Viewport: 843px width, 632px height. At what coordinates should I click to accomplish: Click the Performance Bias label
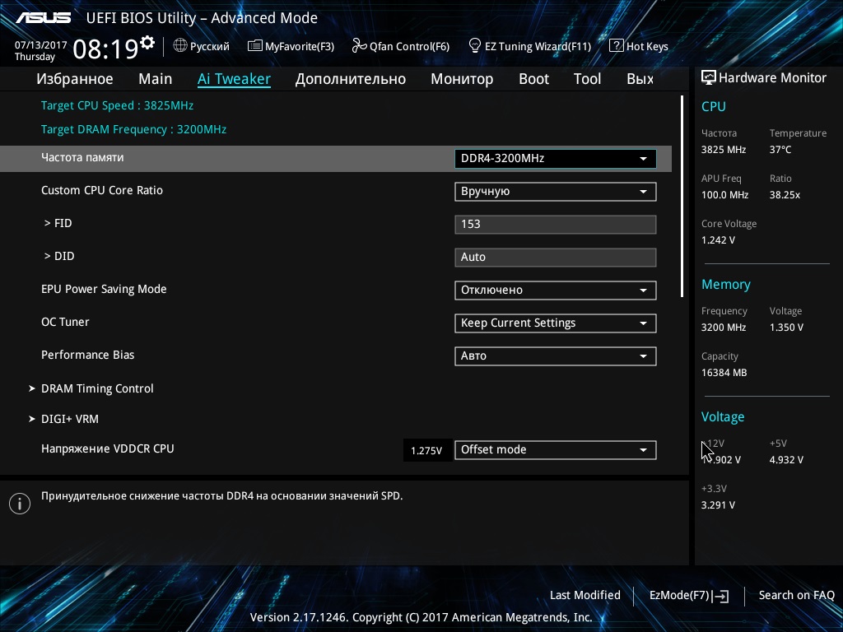[87, 355]
